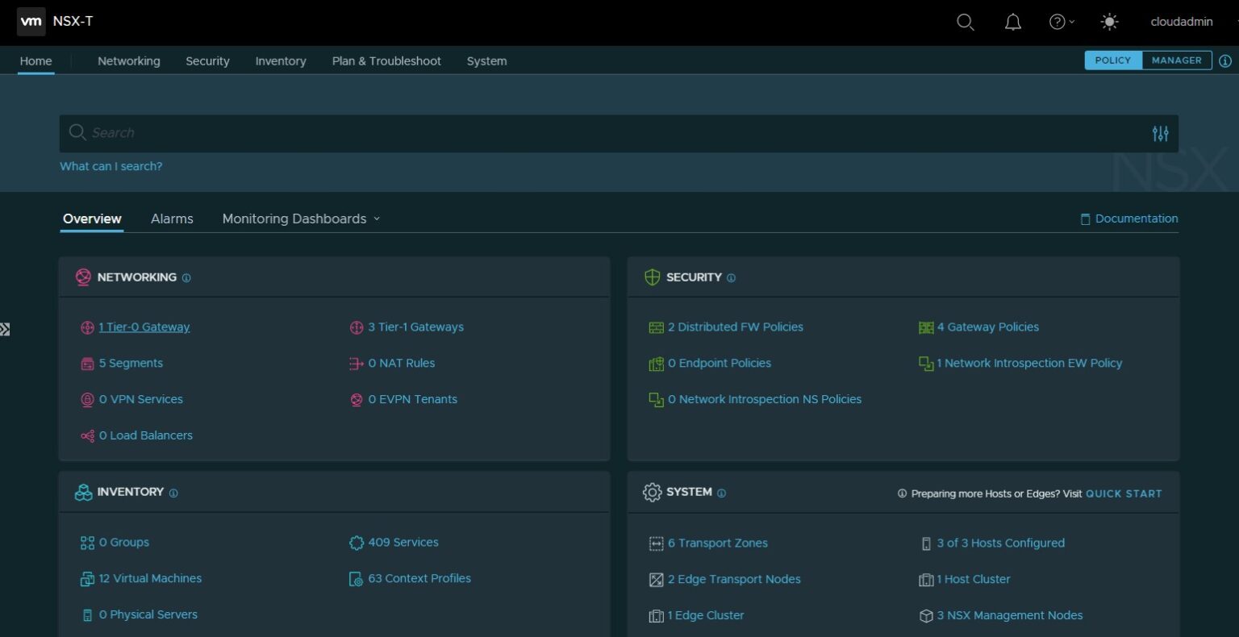Open notifications via the bell icon
Image resolution: width=1239 pixels, height=637 pixels.
click(x=1013, y=22)
